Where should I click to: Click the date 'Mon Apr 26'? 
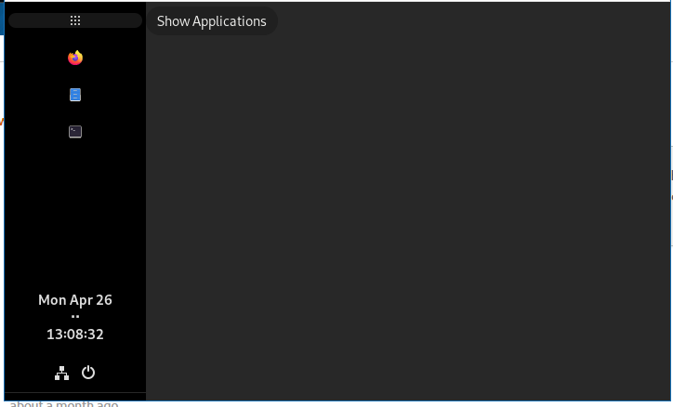75,300
